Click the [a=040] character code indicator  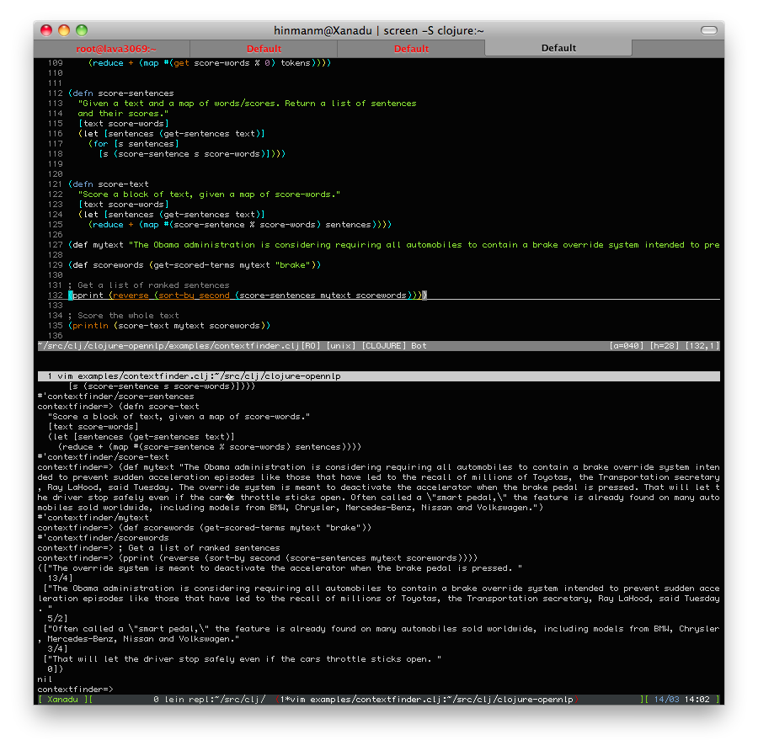pyautogui.click(x=627, y=345)
